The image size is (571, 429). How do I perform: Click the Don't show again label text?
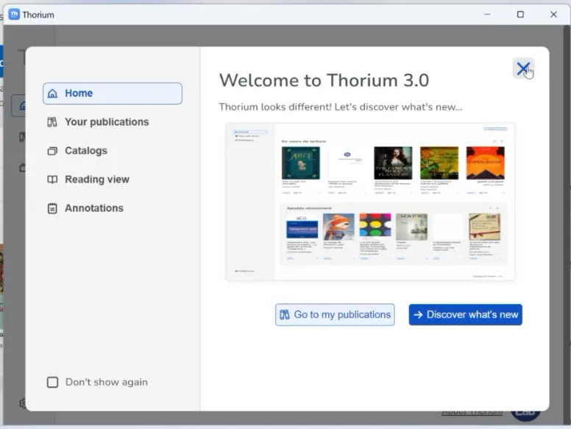107,383
